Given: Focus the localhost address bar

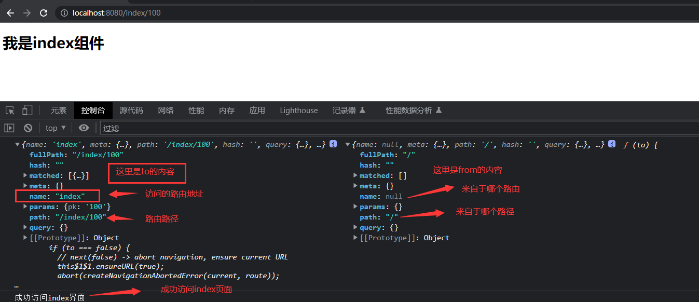Looking at the screenshot, I should pyautogui.click(x=376, y=13).
